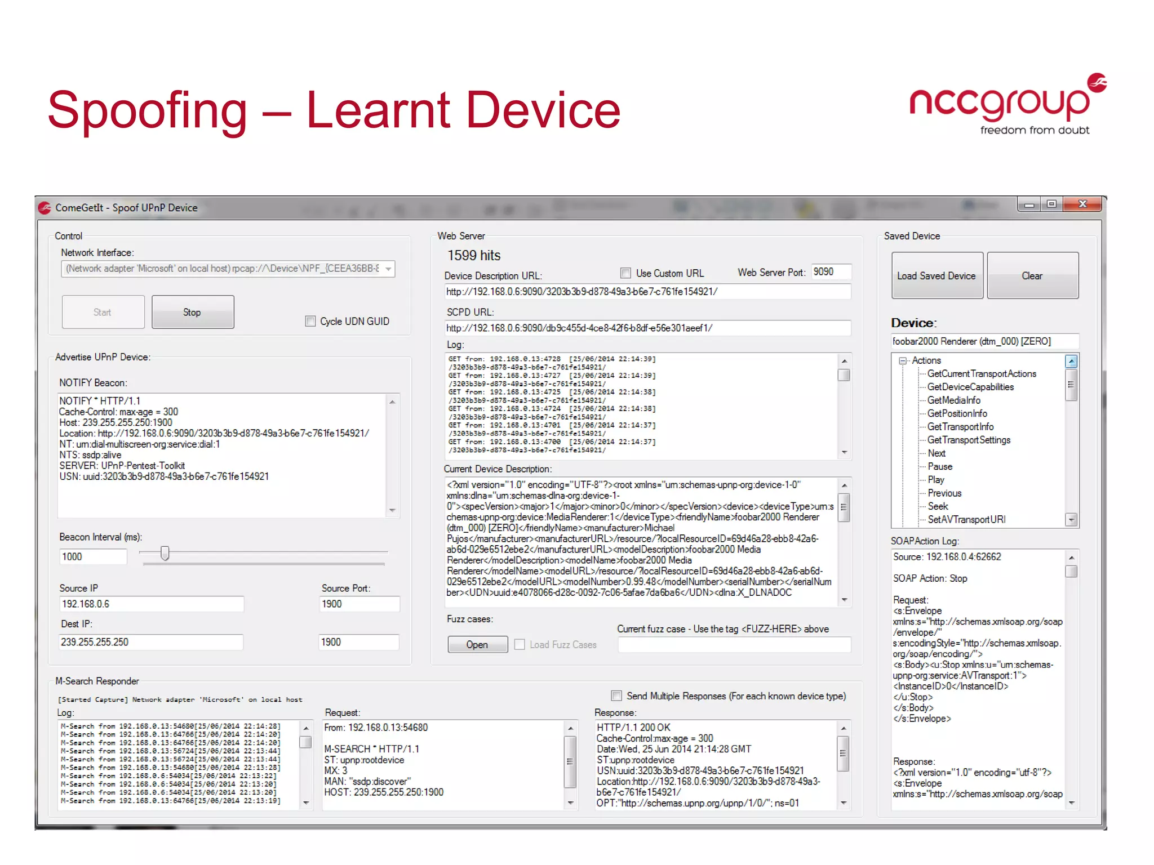
Task: Click the Beacon Interval slider thumb
Action: 165,553
